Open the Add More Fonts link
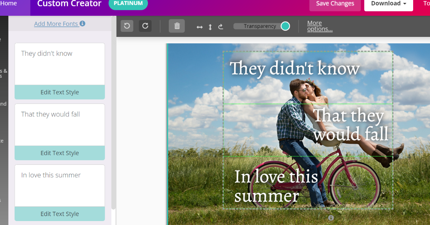 (56, 24)
